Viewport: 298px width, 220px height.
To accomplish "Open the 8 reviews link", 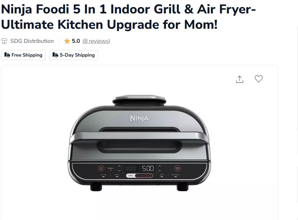I will coord(96,41).
